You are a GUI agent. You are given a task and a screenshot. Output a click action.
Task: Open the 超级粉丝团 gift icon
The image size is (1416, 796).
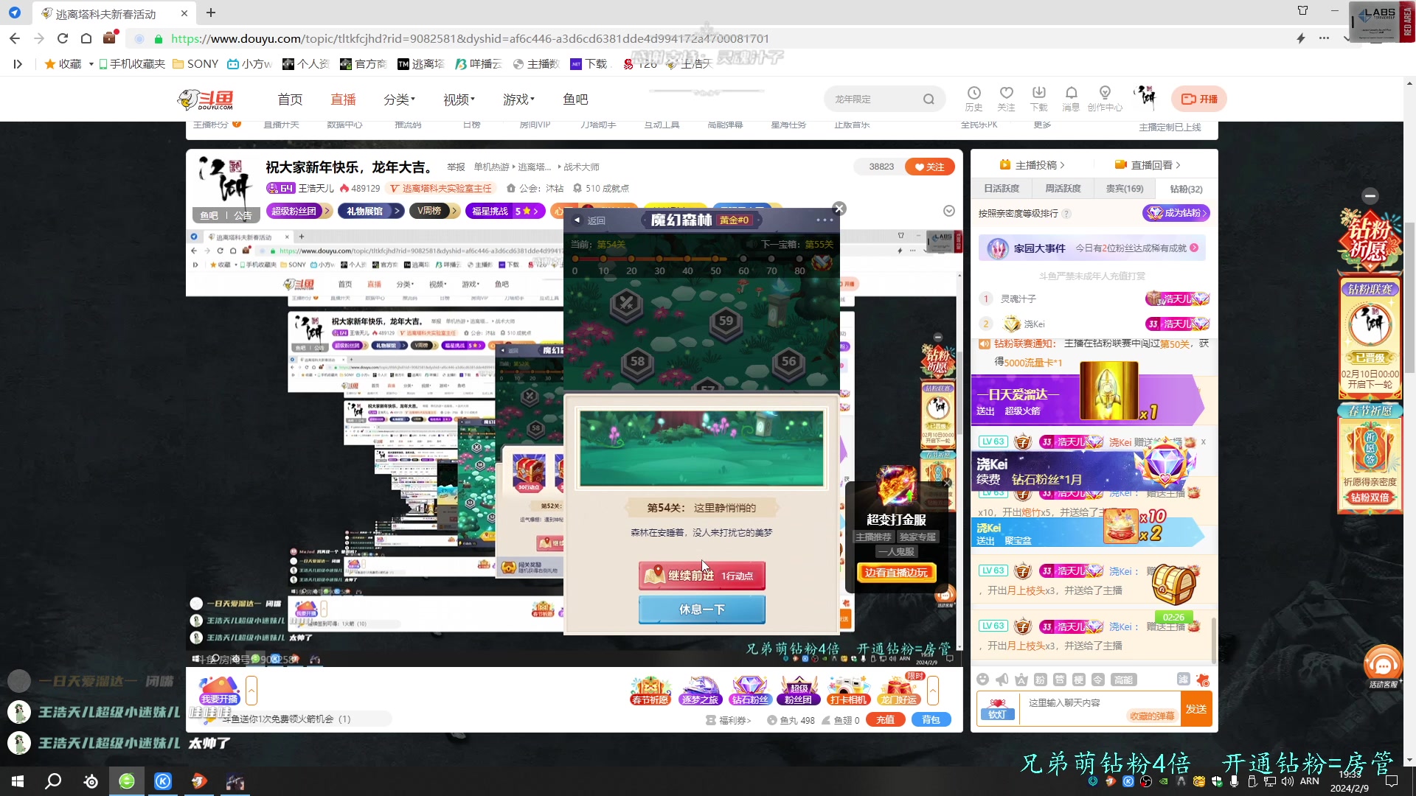799,691
